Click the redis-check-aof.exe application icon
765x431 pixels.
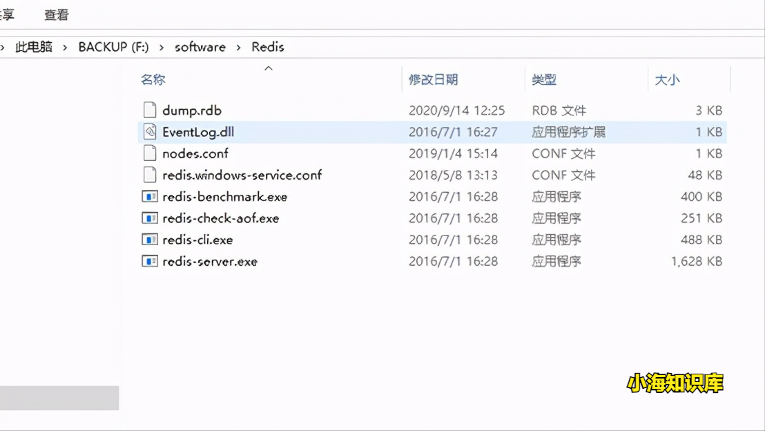pyautogui.click(x=150, y=218)
